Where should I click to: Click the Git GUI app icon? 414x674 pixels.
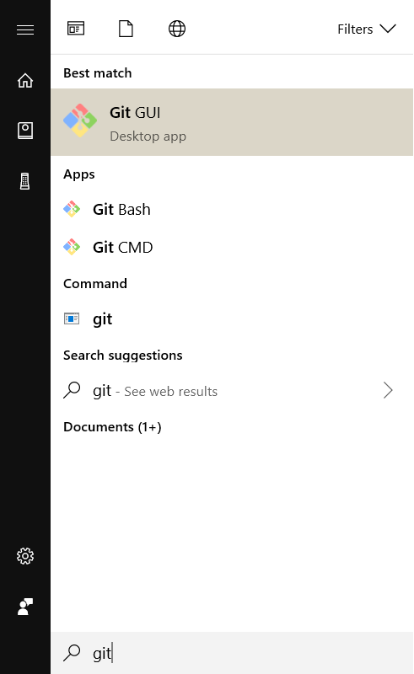(80, 120)
